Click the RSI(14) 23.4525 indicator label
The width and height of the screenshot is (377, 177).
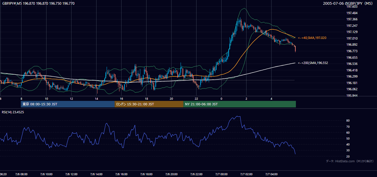13,112
